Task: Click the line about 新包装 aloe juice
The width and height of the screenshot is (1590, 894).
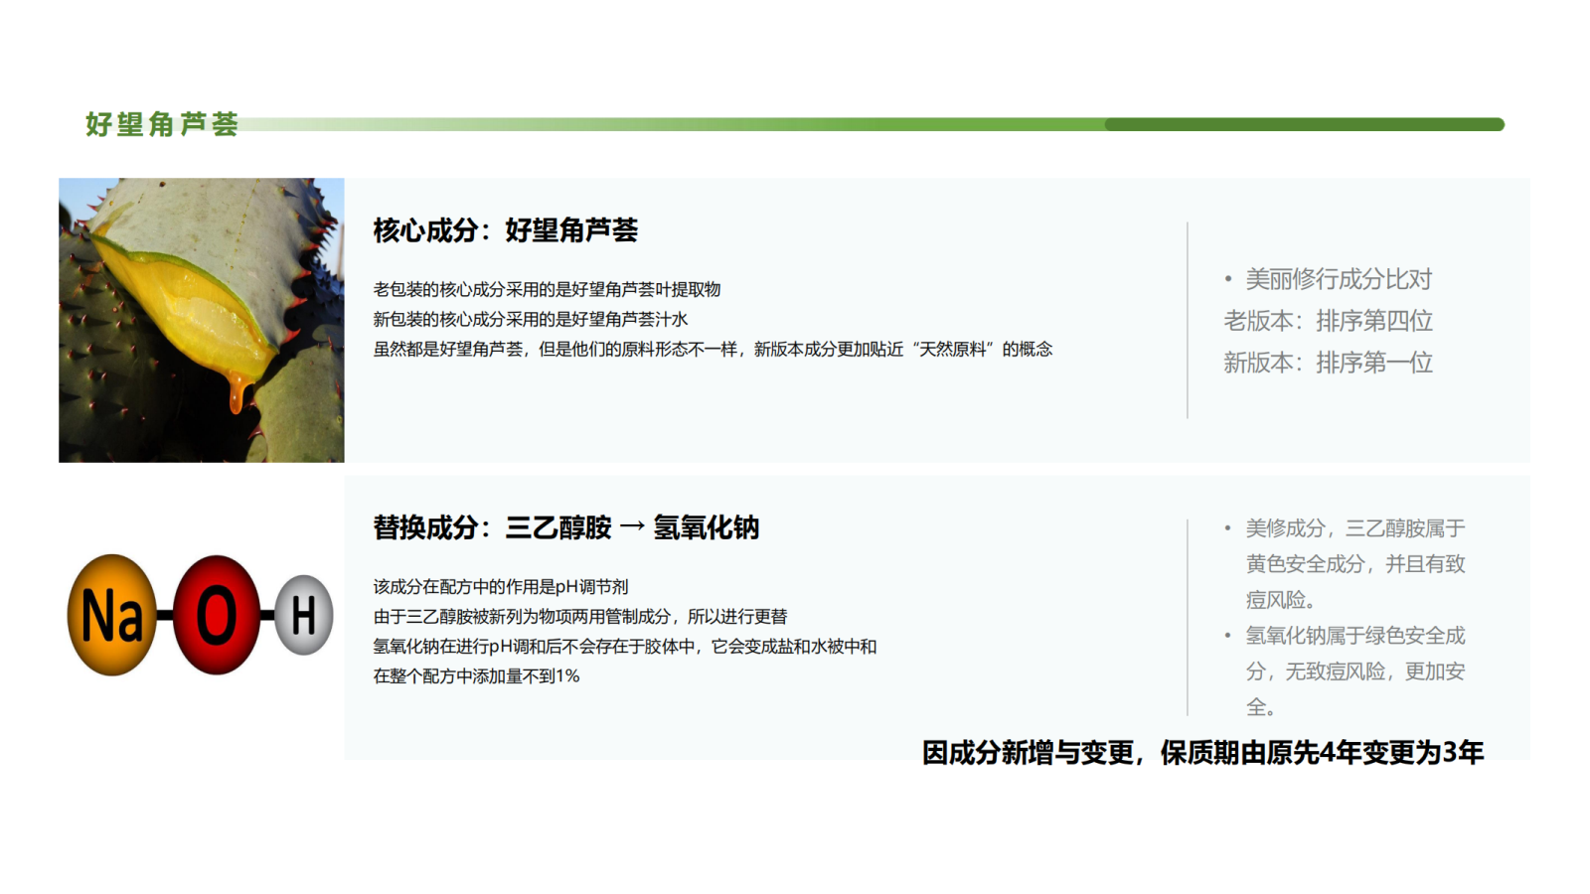Action: (530, 319)
